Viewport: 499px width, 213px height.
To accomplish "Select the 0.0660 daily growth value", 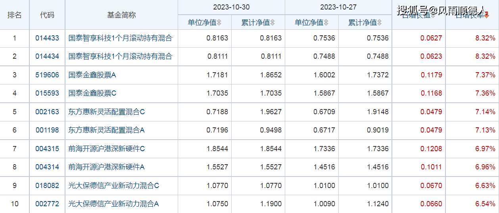I will coord(431,204).
